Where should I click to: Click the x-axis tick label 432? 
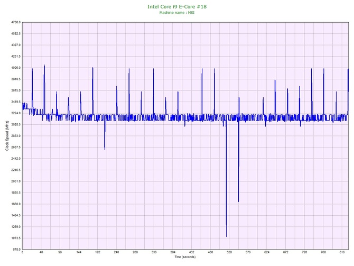coord(191,252)
